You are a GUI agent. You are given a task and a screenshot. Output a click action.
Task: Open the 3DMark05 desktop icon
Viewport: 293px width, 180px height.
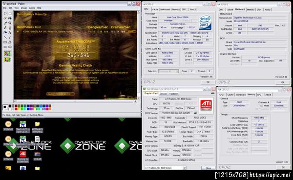pos(8,141)
